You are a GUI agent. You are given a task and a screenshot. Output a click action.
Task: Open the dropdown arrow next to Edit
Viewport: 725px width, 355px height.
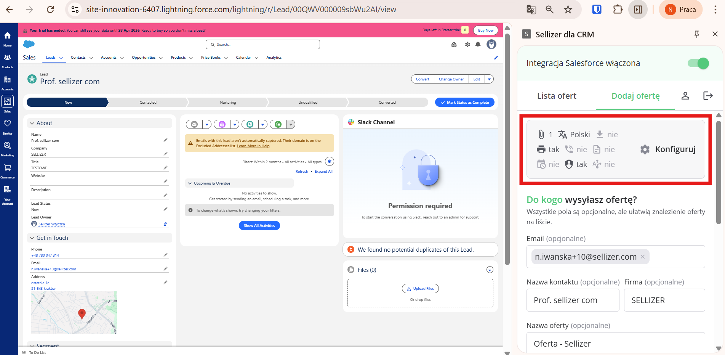click(x=489, y=79)
